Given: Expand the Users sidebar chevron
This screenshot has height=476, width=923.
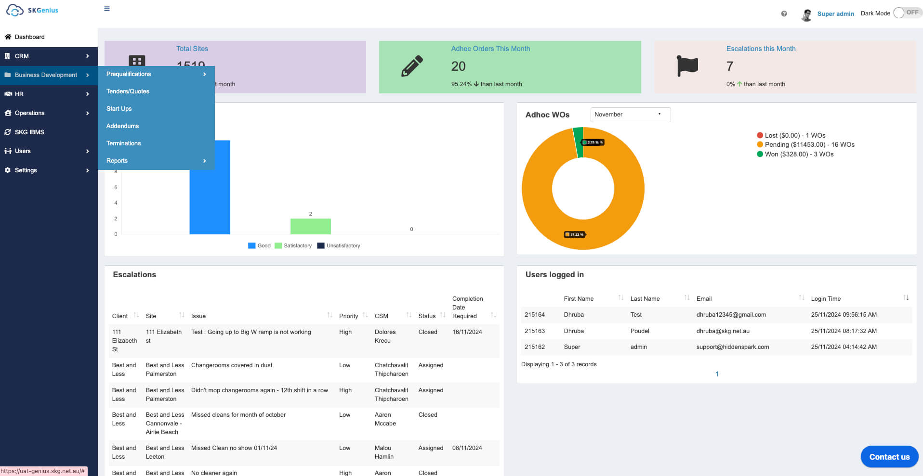Looking at the screenshot, I should tap(87, 151).
